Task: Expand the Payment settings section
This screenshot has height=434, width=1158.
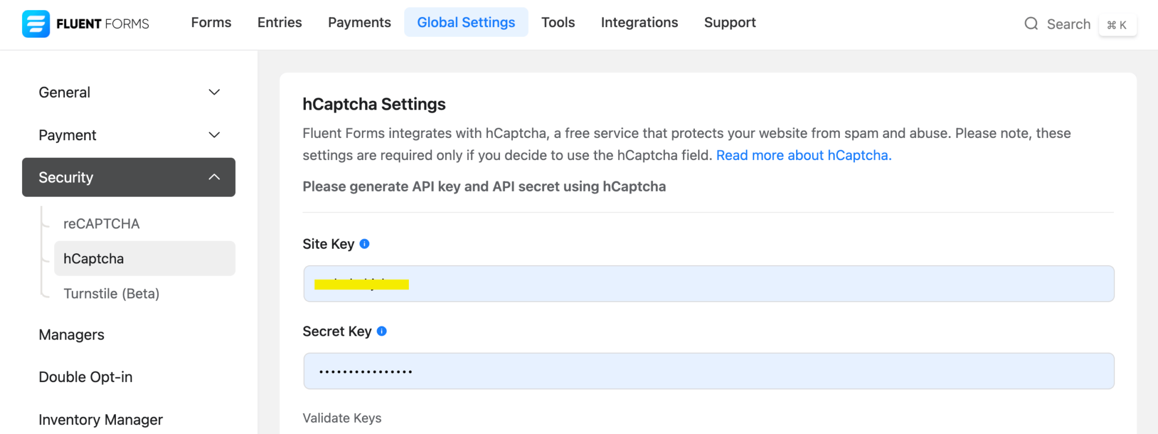Action: pos(128,135)
